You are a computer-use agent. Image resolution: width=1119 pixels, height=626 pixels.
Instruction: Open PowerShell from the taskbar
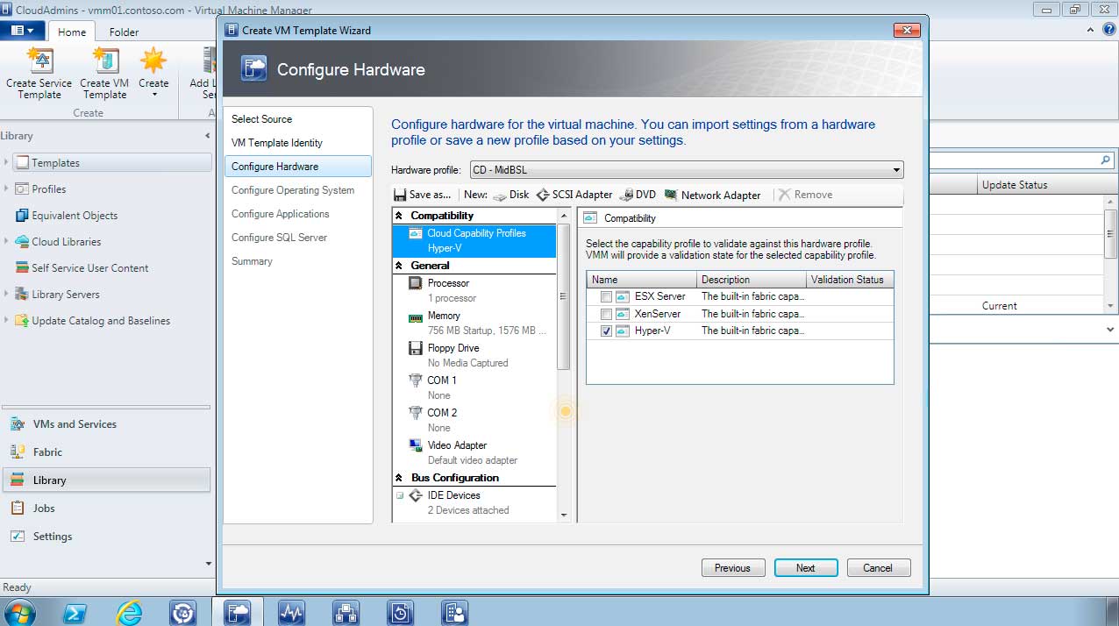point(74,613)
